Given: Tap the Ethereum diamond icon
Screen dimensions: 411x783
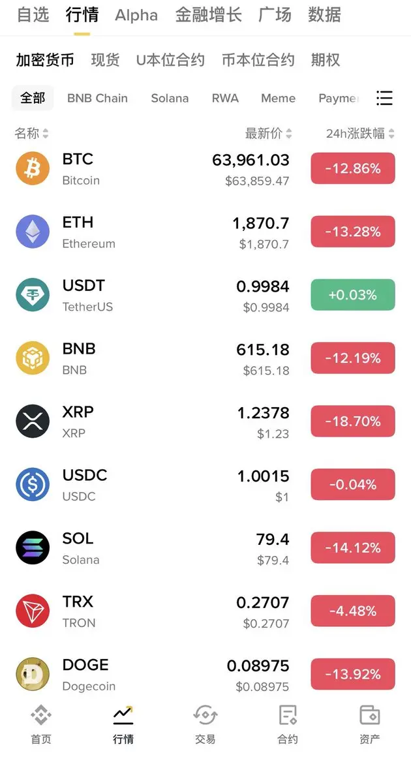Looking at the screenshot, I should coord(33,232).
